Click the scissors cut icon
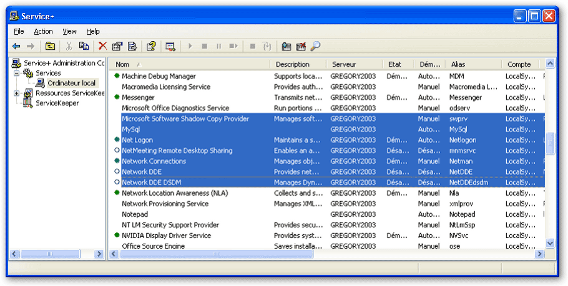The height and width of the screenshot is (286, 568). point(69,46)
